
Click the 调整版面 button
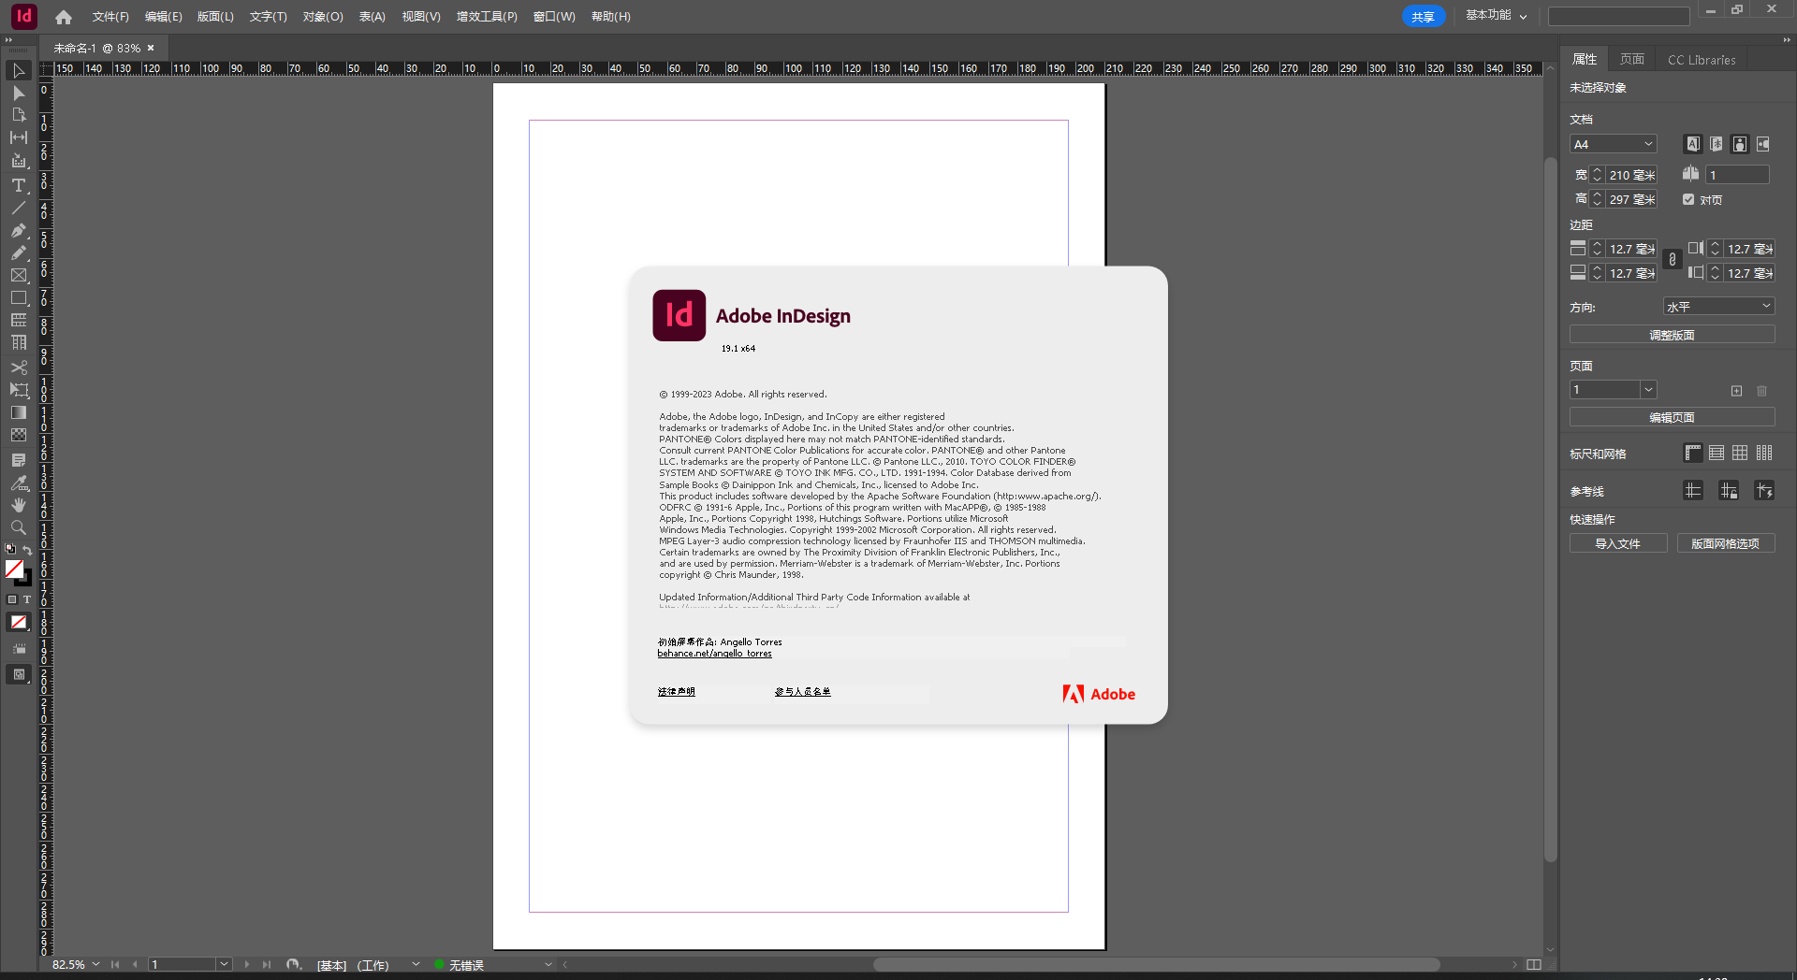point(1672,335)
